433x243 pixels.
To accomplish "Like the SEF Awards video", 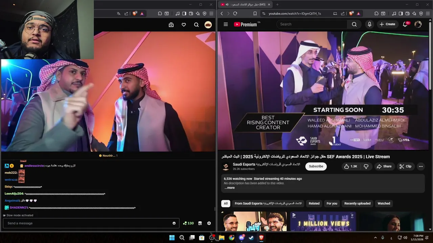I will 350,166.
